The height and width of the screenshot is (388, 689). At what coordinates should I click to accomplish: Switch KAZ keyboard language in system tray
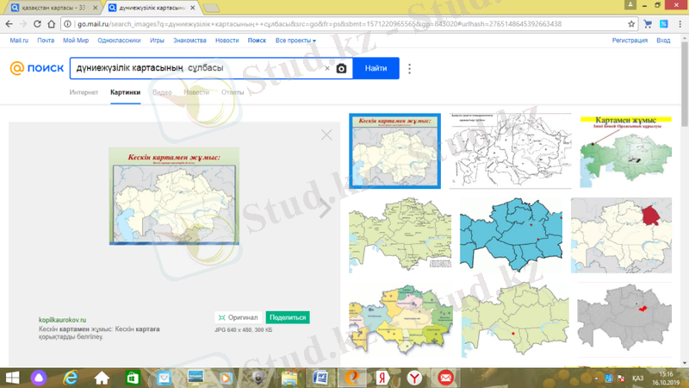click(638, 378)
